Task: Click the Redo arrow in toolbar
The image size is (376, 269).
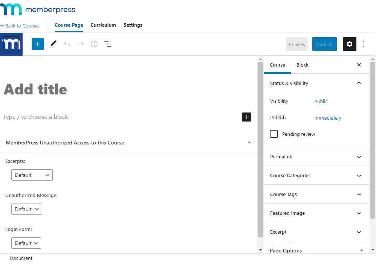Action: [81, 44]
